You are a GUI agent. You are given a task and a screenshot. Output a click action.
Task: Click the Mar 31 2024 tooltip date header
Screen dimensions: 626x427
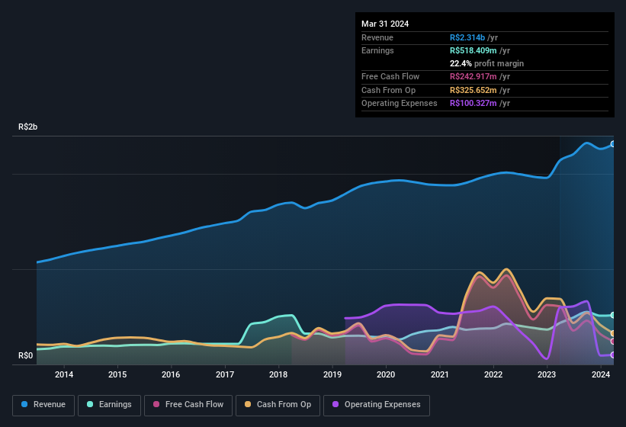pos(385,24)
